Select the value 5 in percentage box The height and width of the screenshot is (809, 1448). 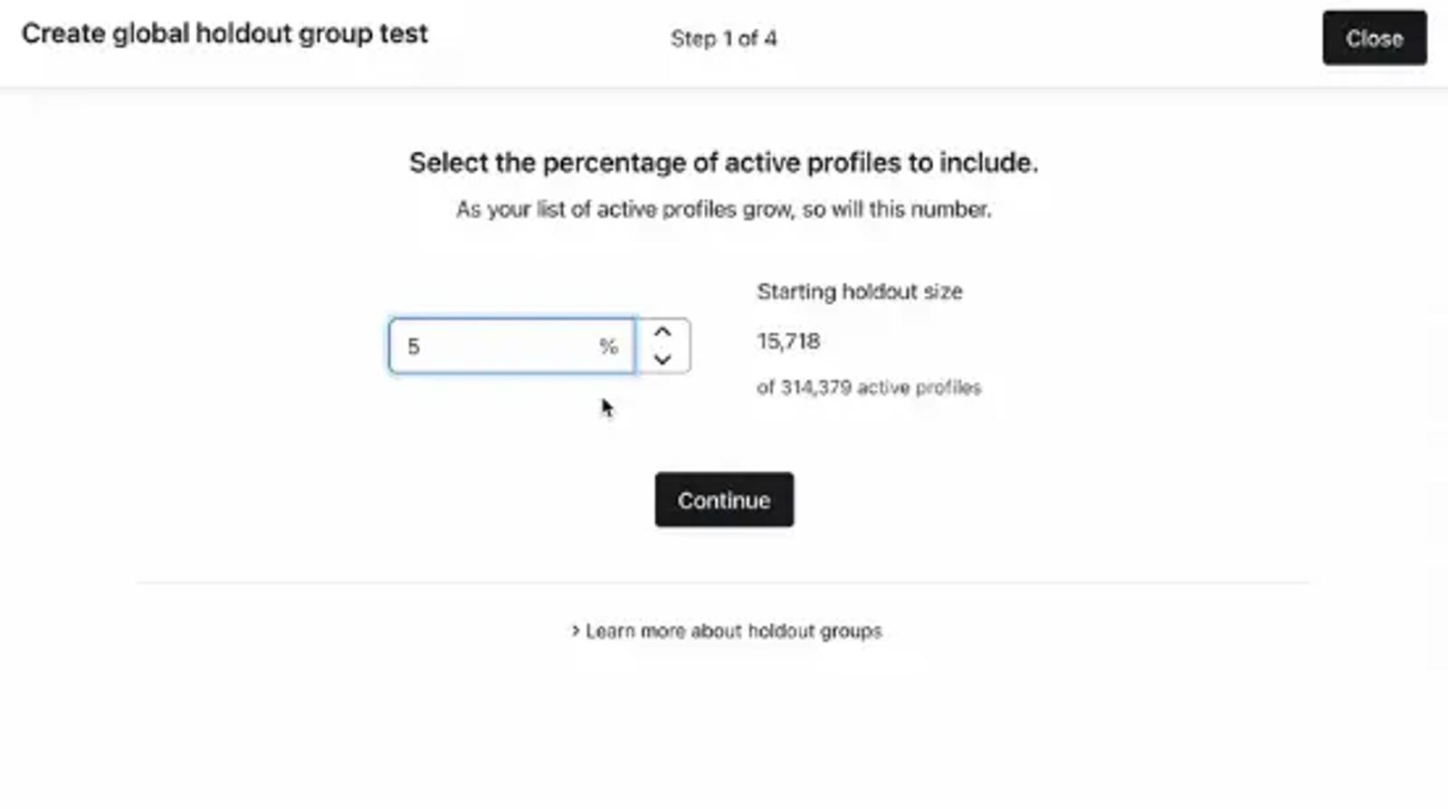click(414, 347)
